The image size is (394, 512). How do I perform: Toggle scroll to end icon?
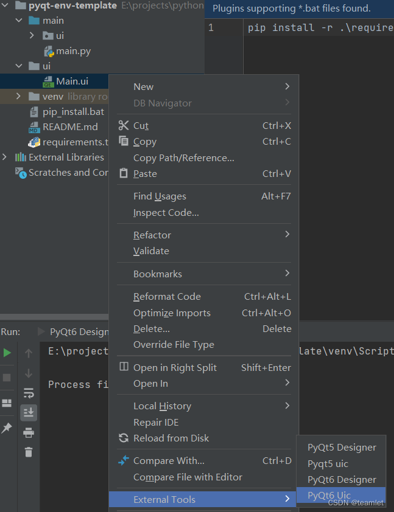(29, 412)
